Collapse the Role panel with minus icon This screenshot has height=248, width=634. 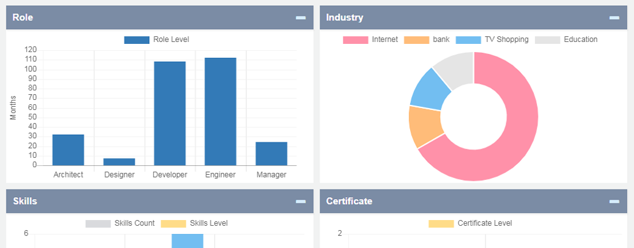pos(300,18)
